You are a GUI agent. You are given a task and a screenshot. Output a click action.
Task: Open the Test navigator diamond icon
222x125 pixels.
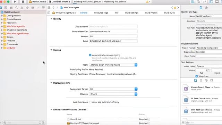(x=27, y=8)
